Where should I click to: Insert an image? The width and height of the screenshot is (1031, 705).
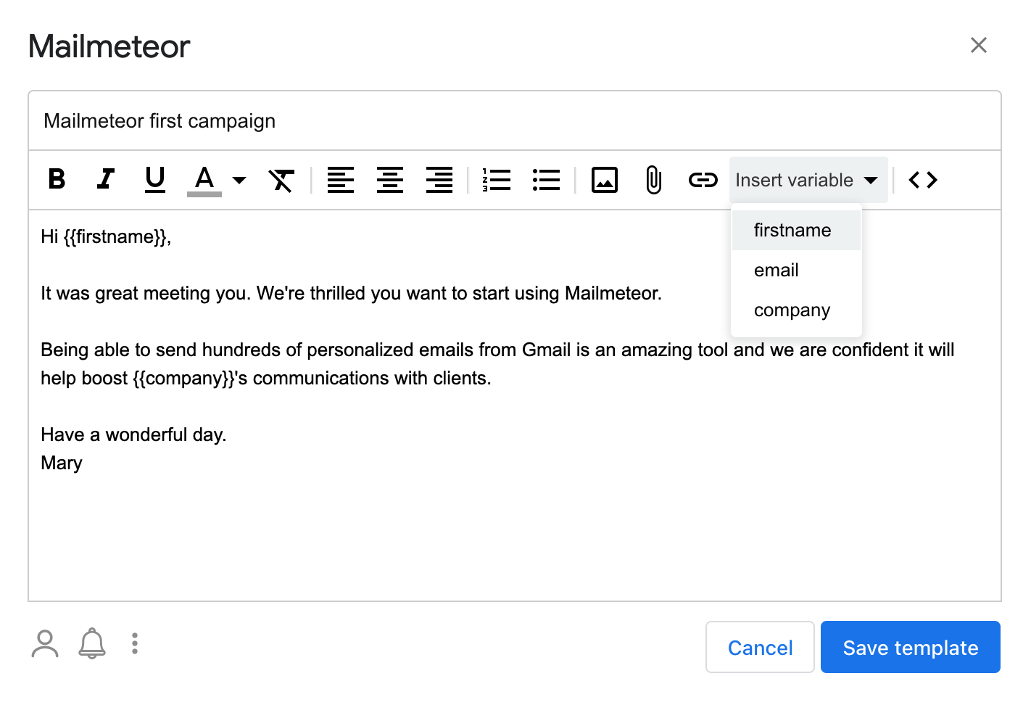click(x=605, y=179)
